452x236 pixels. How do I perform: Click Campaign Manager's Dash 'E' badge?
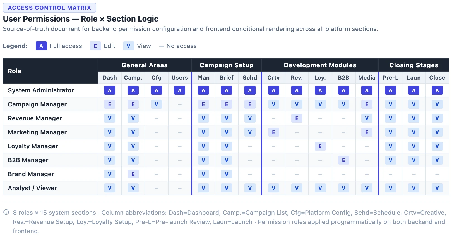pos(110,104)
